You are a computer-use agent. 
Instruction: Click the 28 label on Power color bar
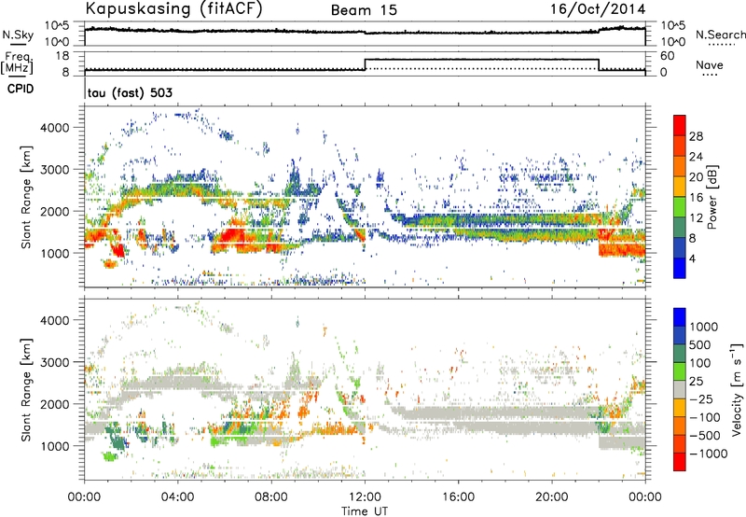click(696, 136)
